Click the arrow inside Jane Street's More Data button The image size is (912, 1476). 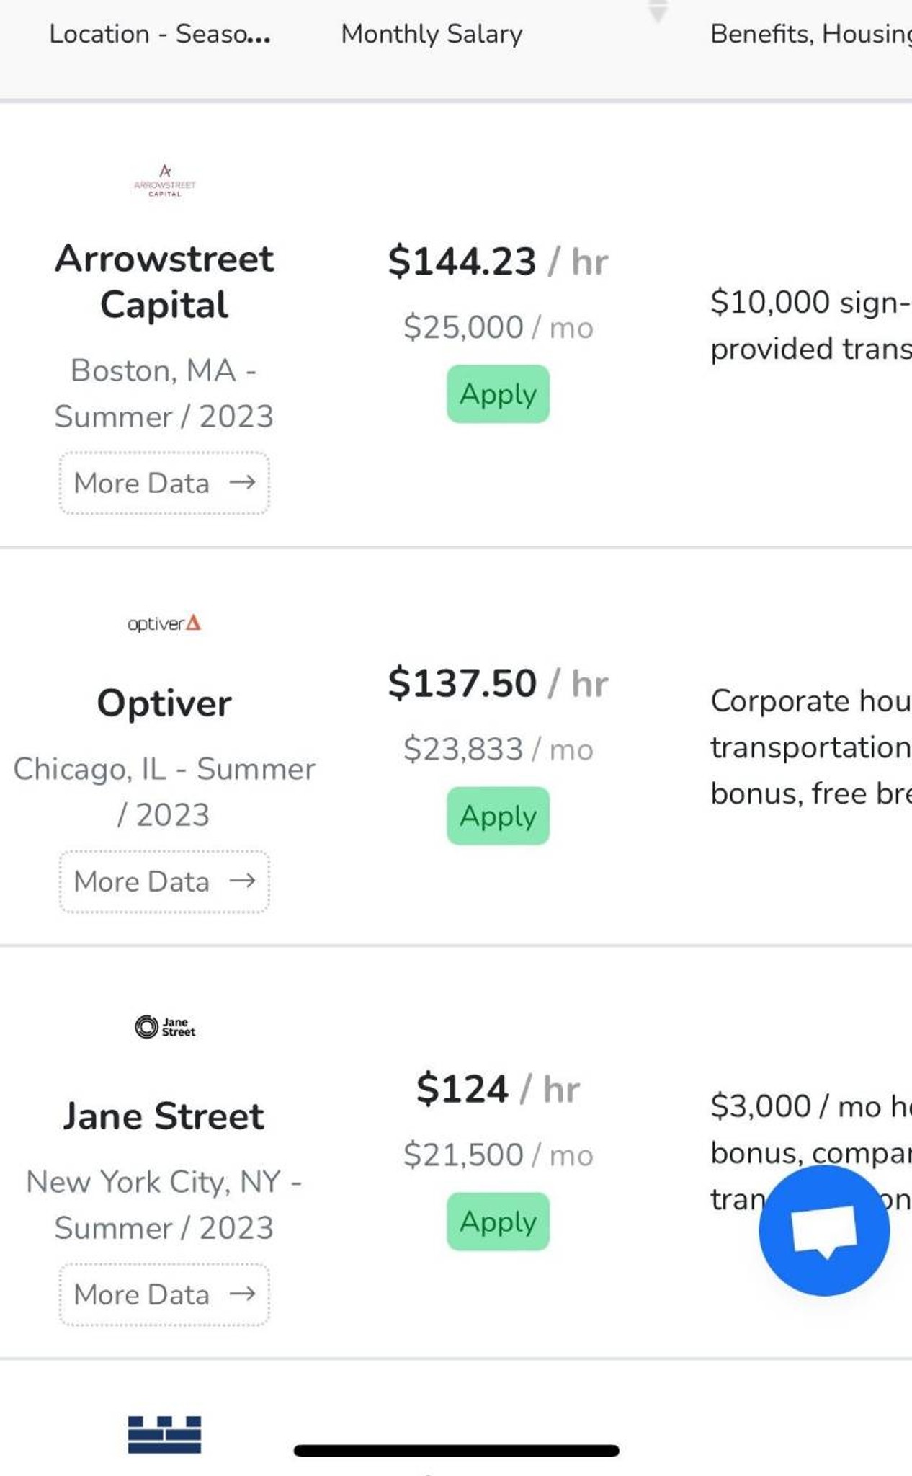pyautogui.click(x=245, y=1294)
